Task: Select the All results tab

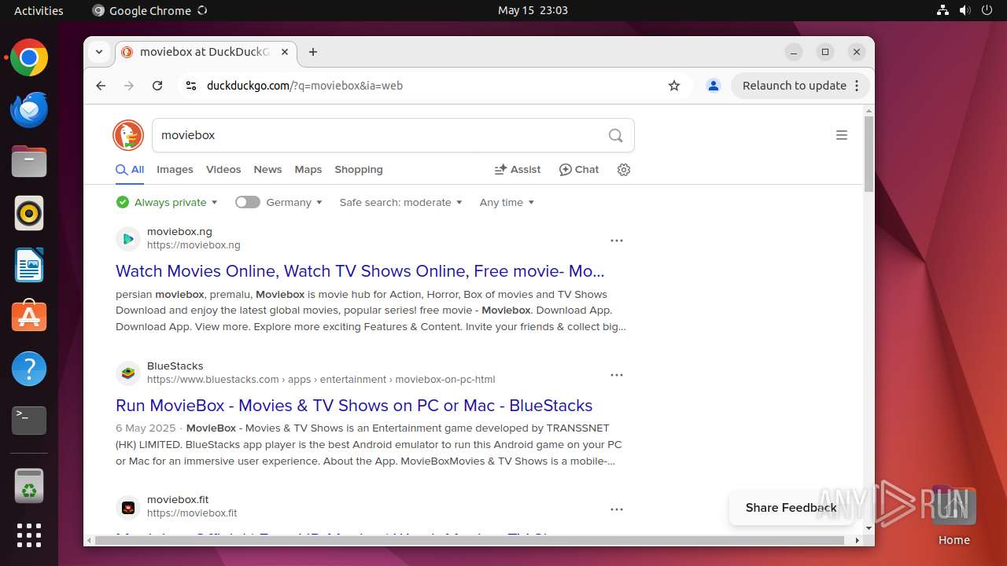Action: click(130, 170)
